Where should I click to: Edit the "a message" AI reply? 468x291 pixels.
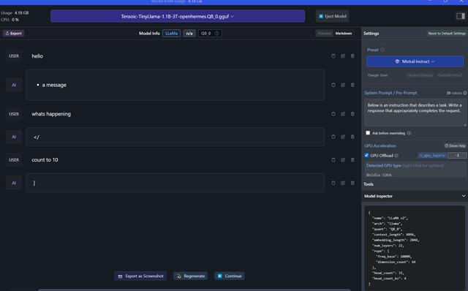pos(343,85)
